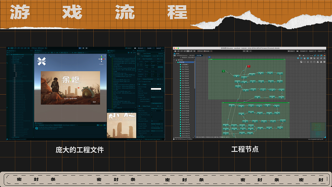Screen dimensions: 332x187
Task: Toggle Global handle orientation
Action: pos(41,48)
